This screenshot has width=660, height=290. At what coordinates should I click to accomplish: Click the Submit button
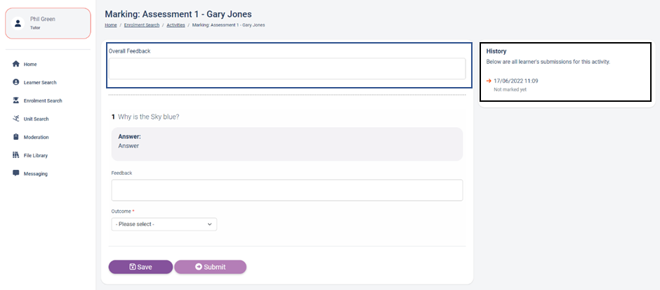[x=211, y=267]
